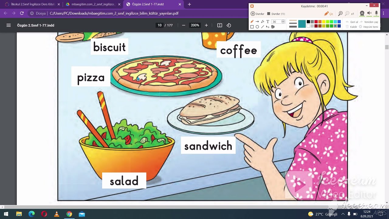Stop recording with Durdur (F8)
389x219 pixels.
tap(276, 14)
